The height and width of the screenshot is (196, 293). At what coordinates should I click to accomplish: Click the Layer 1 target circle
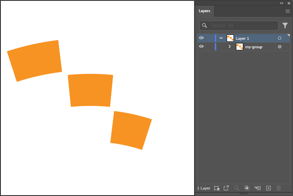[279, 38]
